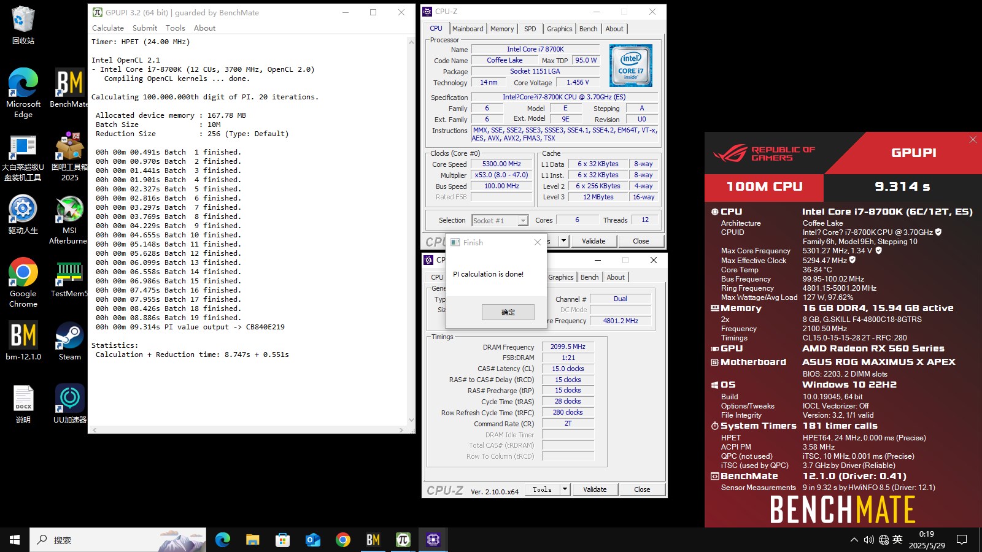Screen dimensions: 982x552
Task: Launch the 驱动人生 desktop icon
Action: coord(23,215)
